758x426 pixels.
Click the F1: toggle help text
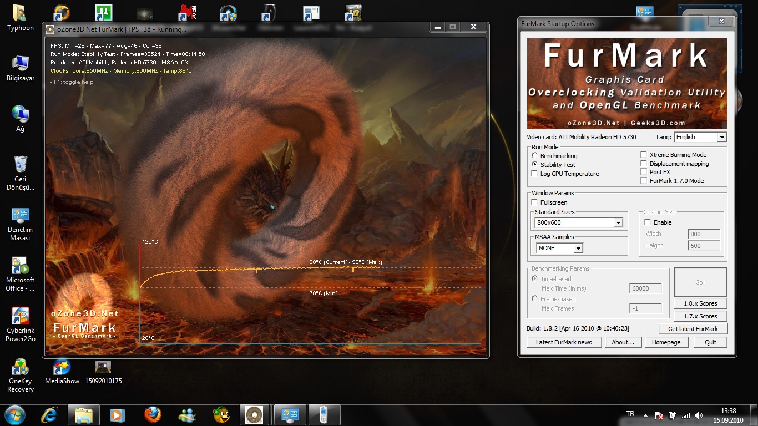tap(72, 82)
